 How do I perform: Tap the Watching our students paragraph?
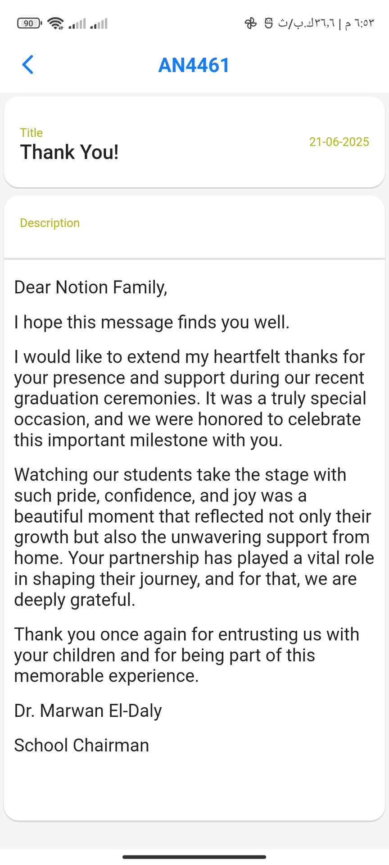194,537
